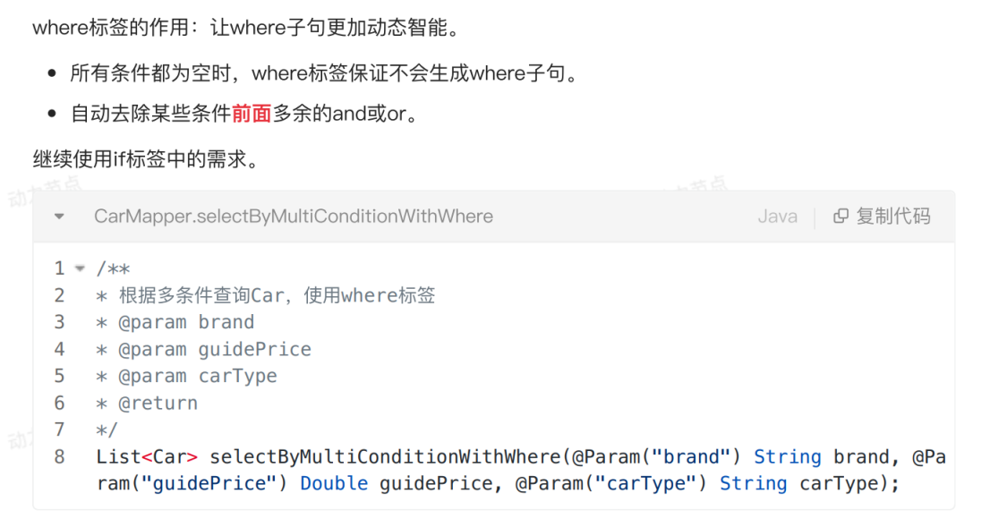The image size is (1007, 527).
Task: Click the List<Car> return type
Action: tap(147, 456)
